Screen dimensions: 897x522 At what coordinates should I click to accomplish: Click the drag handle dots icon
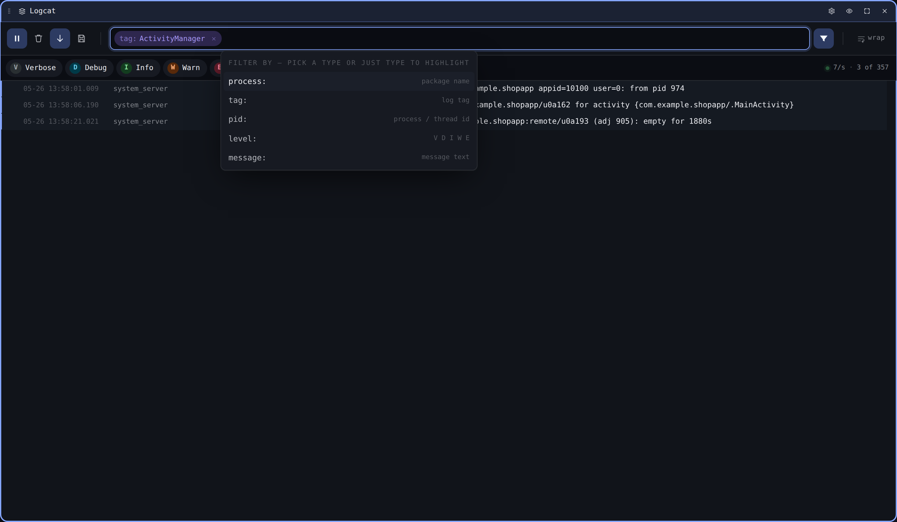tap(9, 11)
